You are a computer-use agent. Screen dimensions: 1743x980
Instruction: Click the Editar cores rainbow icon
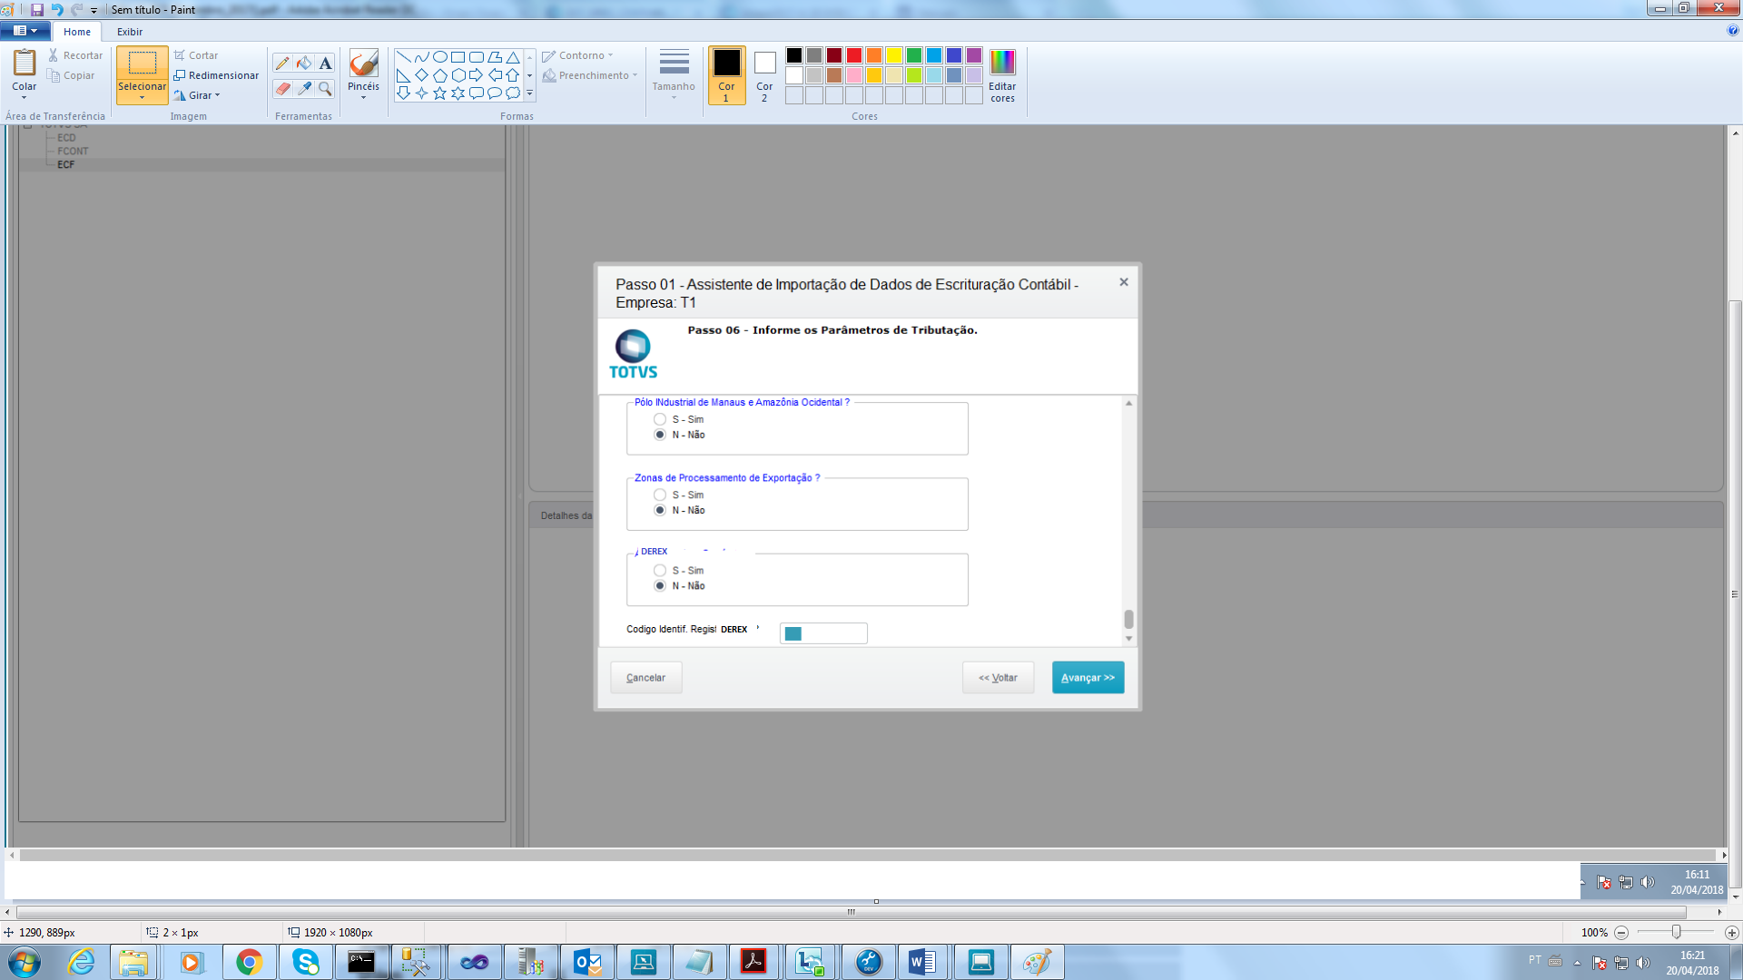tap(1002, 62)
